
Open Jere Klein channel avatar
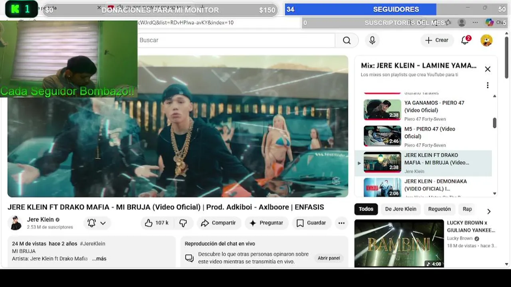(16, 223)
